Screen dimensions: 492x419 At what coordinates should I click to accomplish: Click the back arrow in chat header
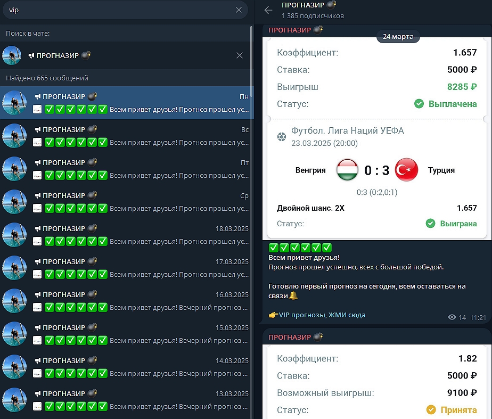tap(268, 10)
